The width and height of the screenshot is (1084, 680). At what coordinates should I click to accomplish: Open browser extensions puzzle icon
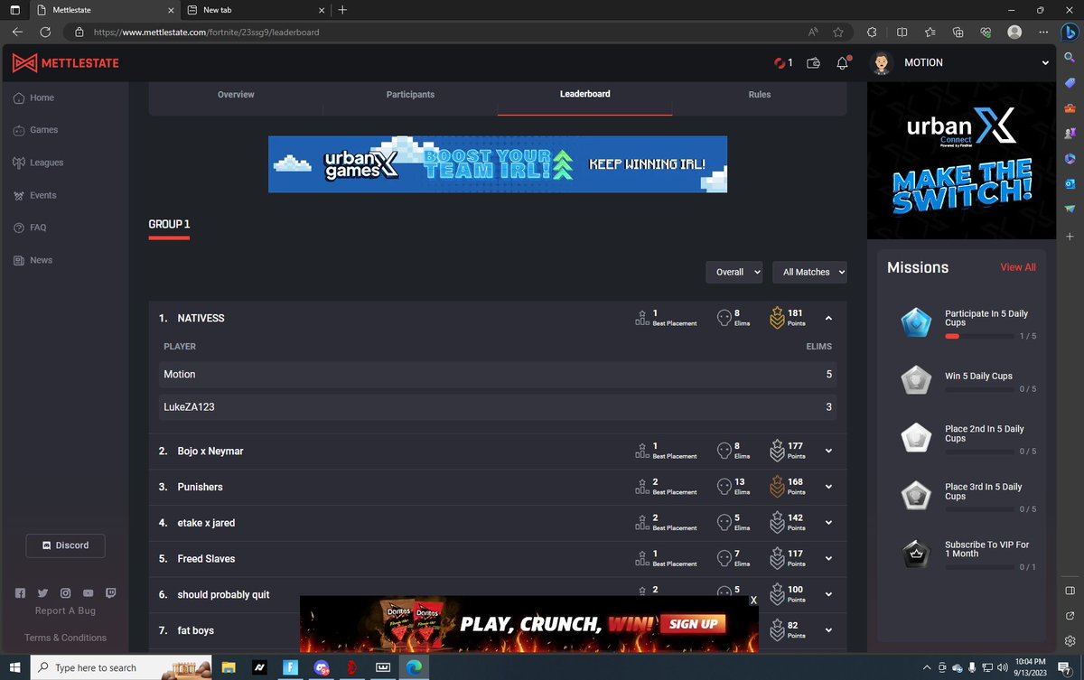[x=871, y=32]
